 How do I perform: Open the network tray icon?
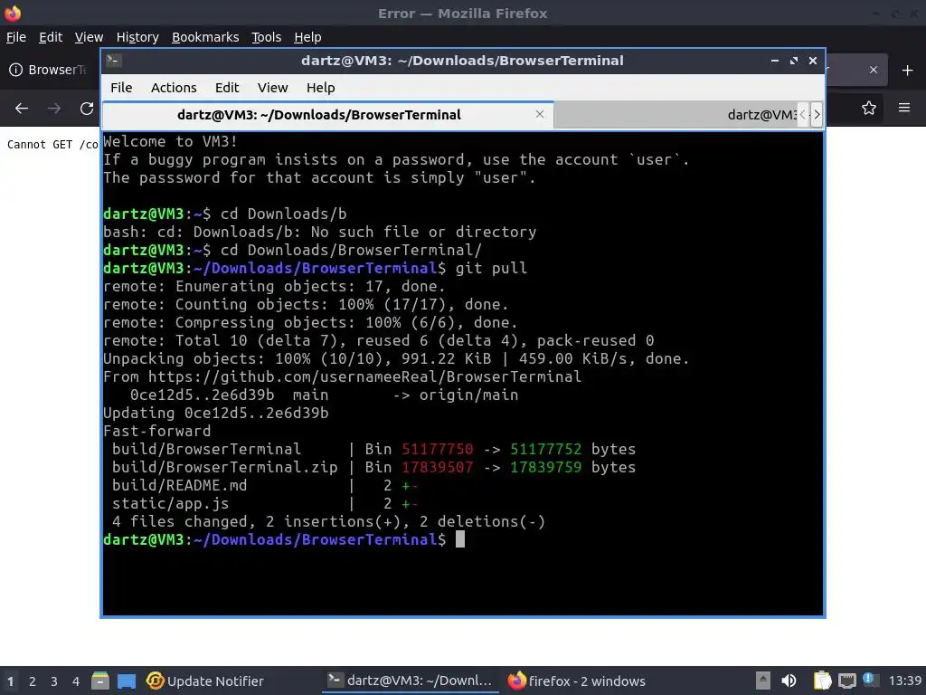pyautogui.click(x=846, y=681)
